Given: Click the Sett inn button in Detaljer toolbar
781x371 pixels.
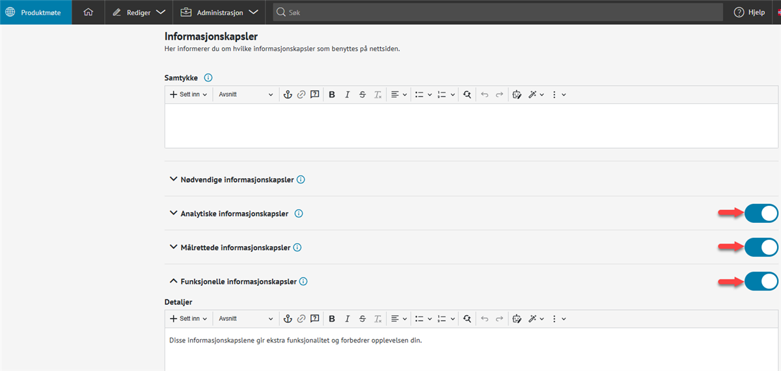Looking at the screenshot, I should pos(189,319).
